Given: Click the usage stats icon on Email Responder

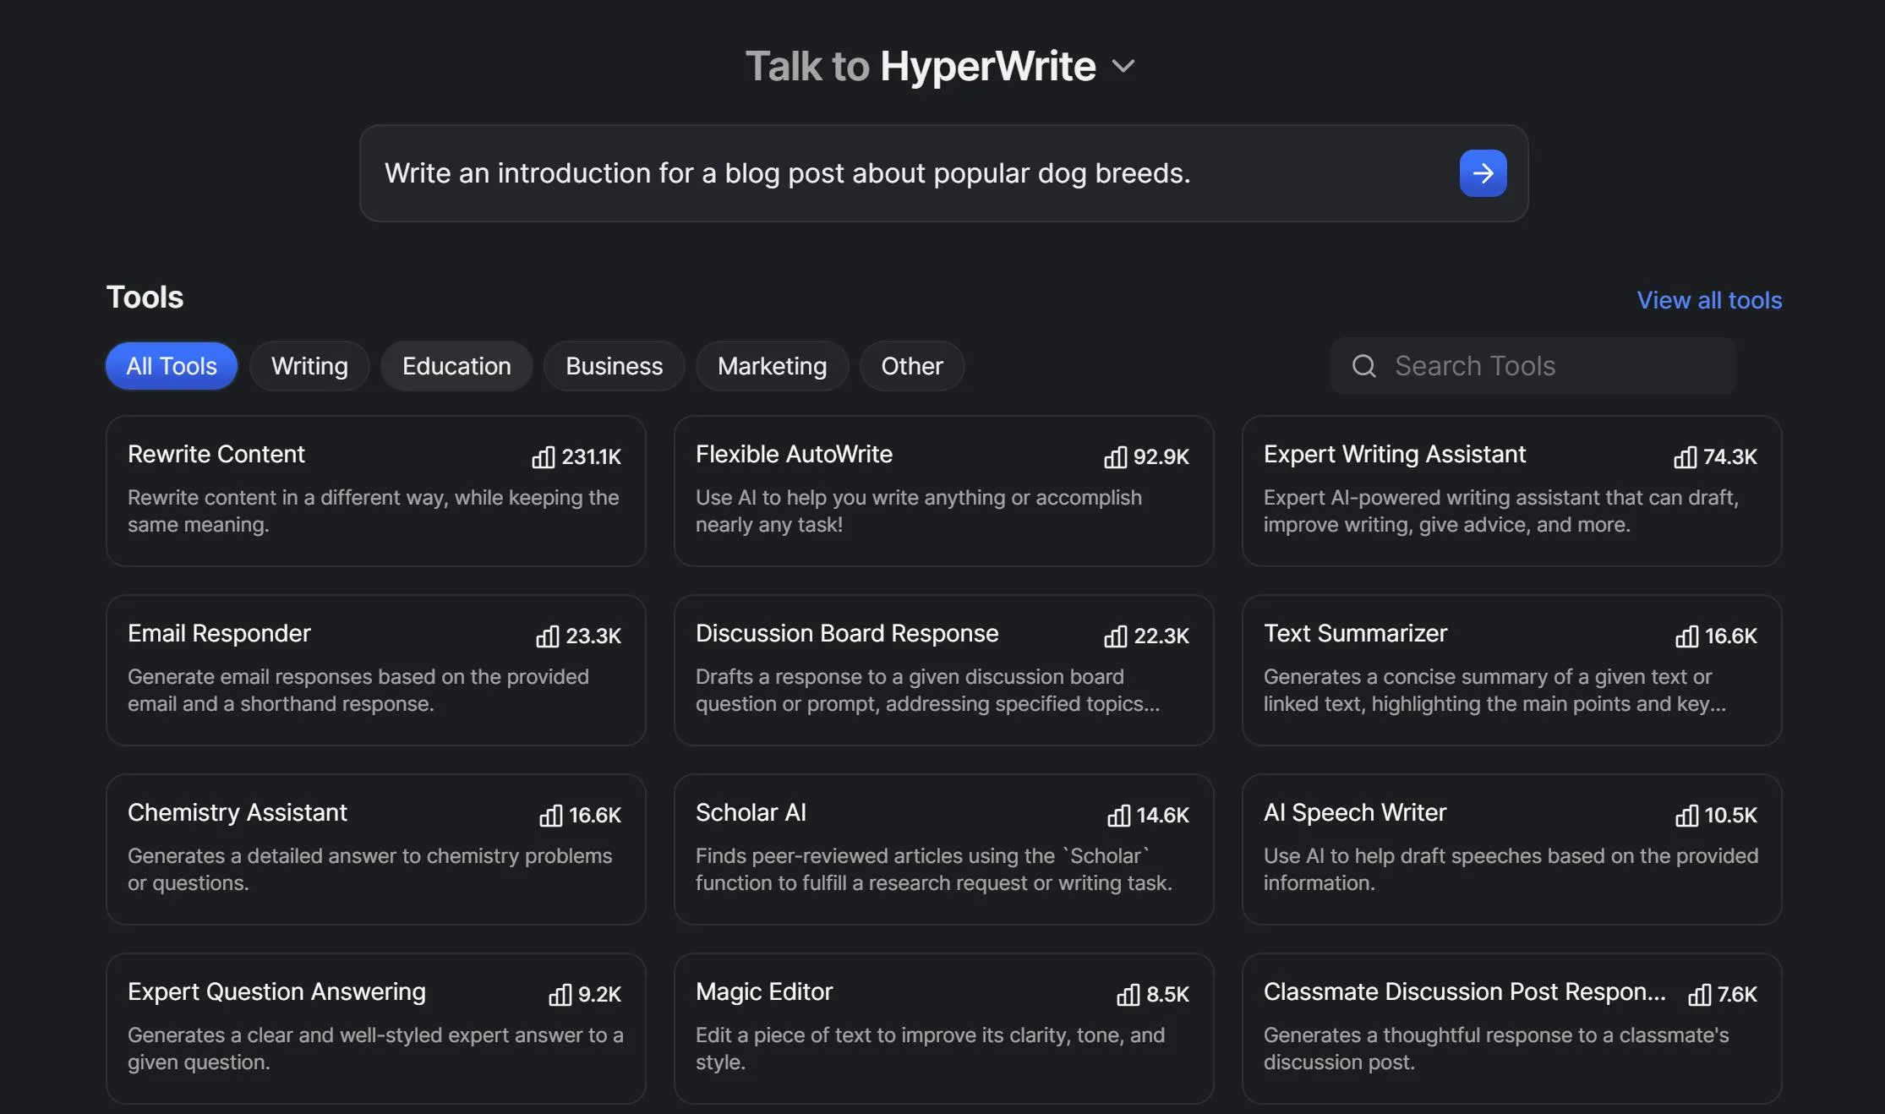Looking at the screenshot, I should coord(549,636).
